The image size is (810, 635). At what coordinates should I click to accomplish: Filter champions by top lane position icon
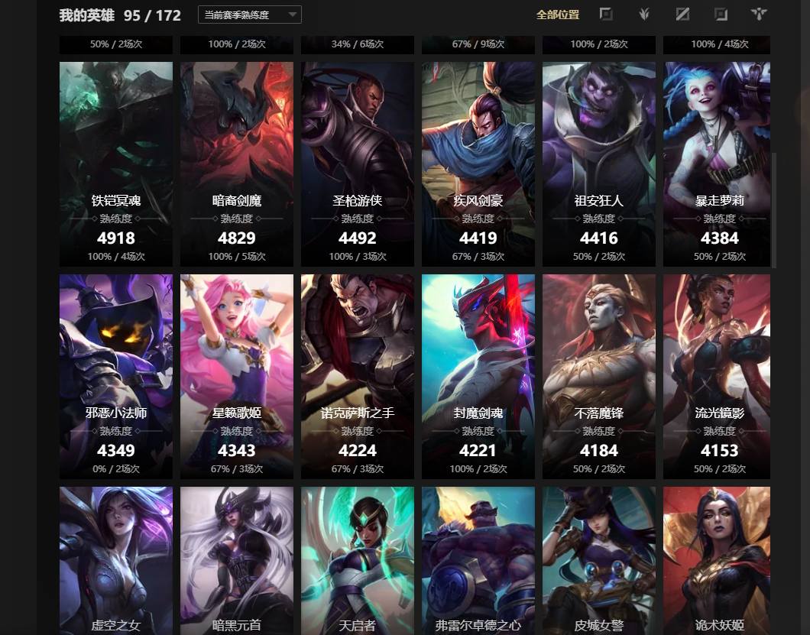[x=606, y=14]
